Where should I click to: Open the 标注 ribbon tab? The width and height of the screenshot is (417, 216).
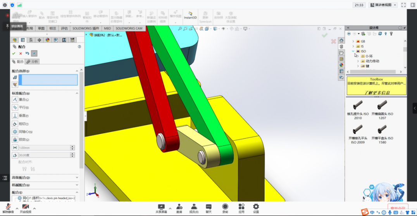click(x=53, y=28)
